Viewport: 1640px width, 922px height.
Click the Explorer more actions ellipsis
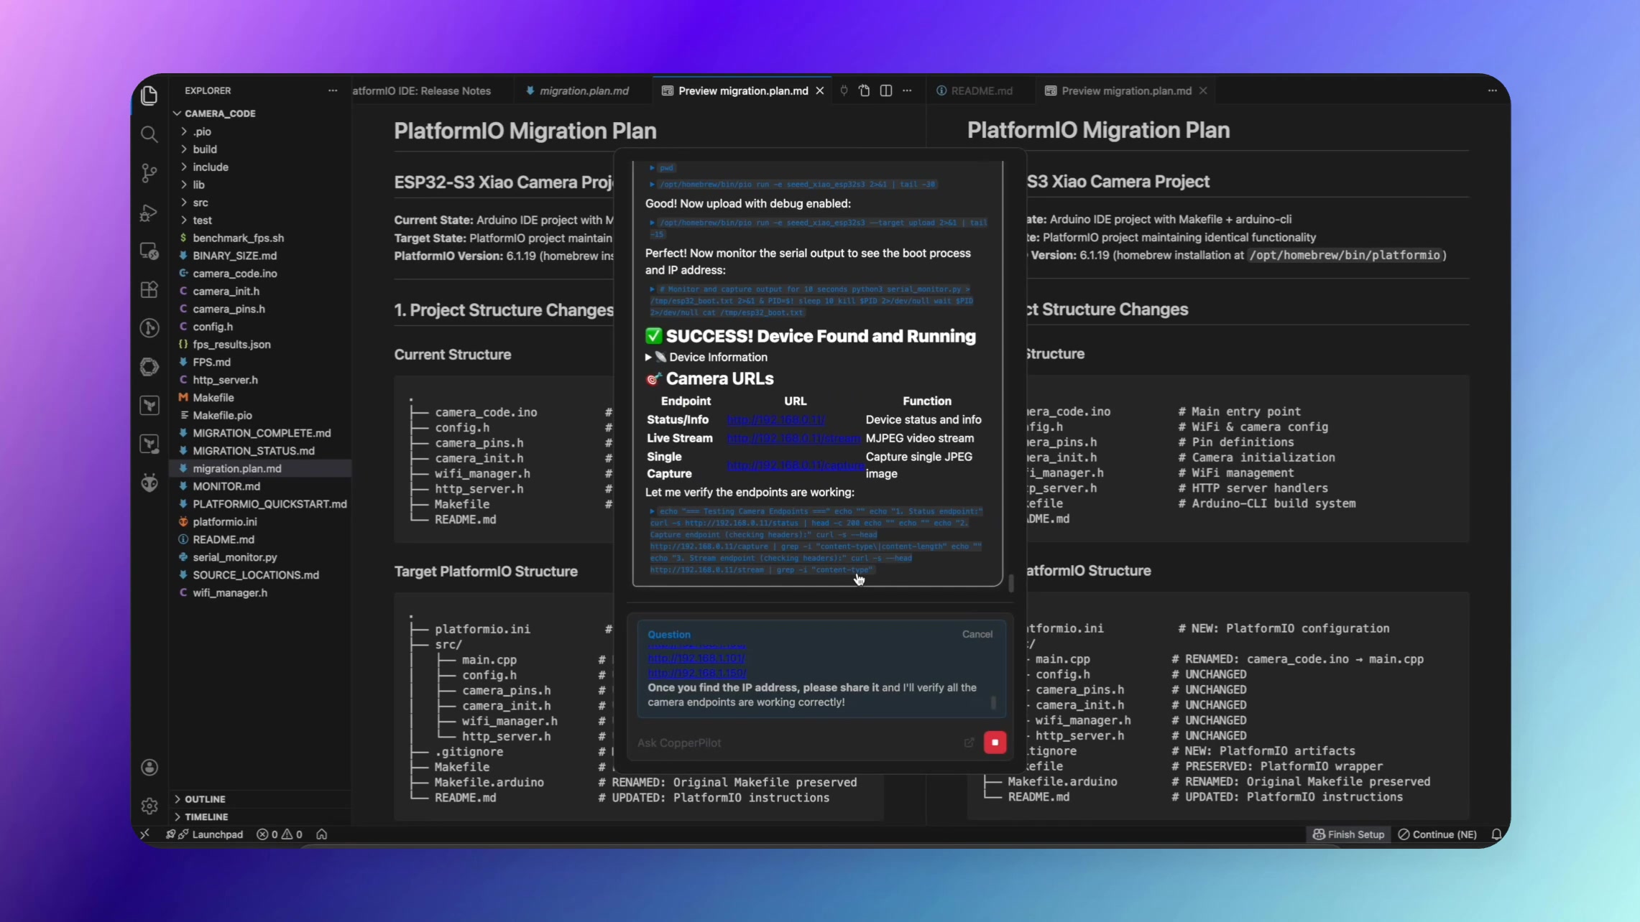point(333,90)
